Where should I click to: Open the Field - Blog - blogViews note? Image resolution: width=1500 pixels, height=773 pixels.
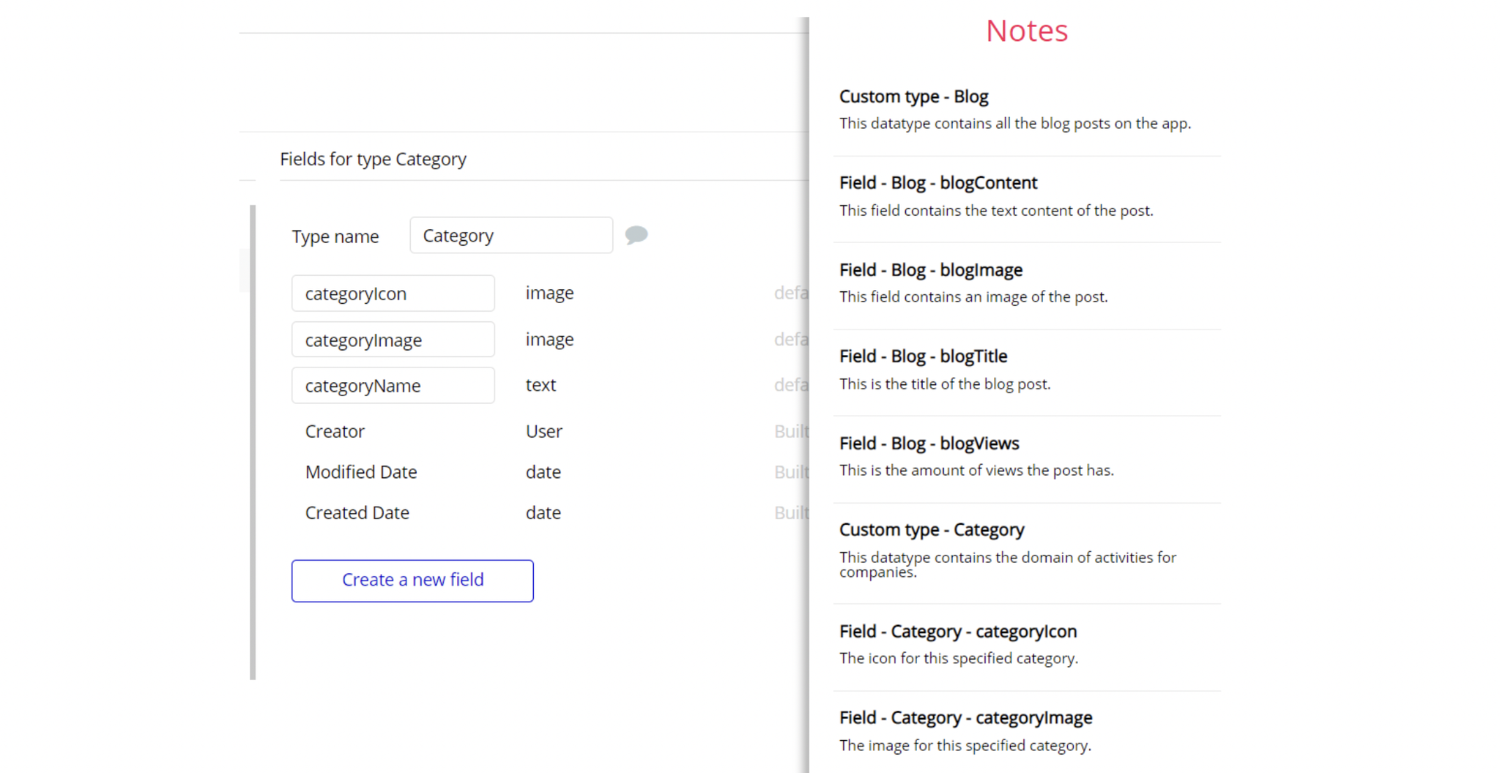point(929,444)
